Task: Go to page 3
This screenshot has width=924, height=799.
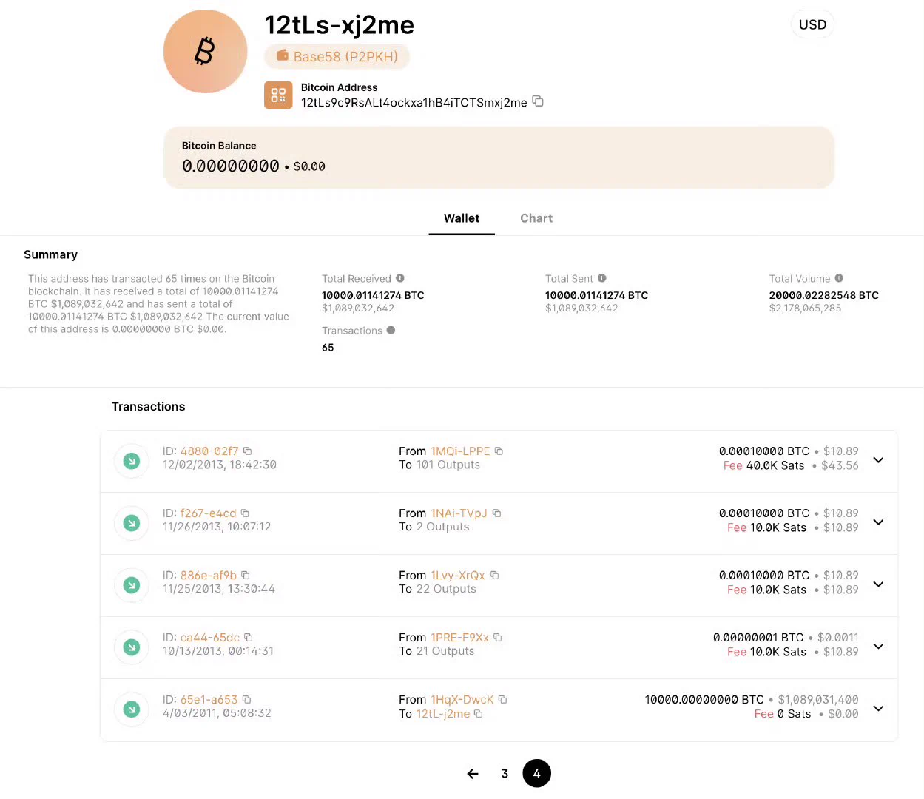Action: click(505, 774)
